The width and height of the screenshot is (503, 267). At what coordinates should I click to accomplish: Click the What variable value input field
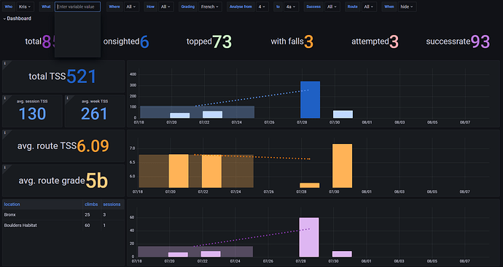point(77,7)
